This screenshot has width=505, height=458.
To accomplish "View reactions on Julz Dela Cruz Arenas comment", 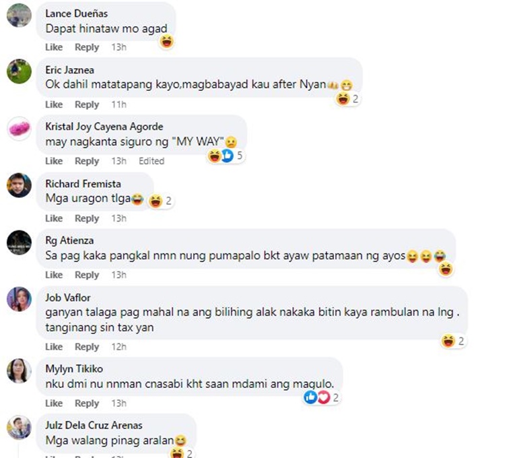I will (x=182, y=453).
